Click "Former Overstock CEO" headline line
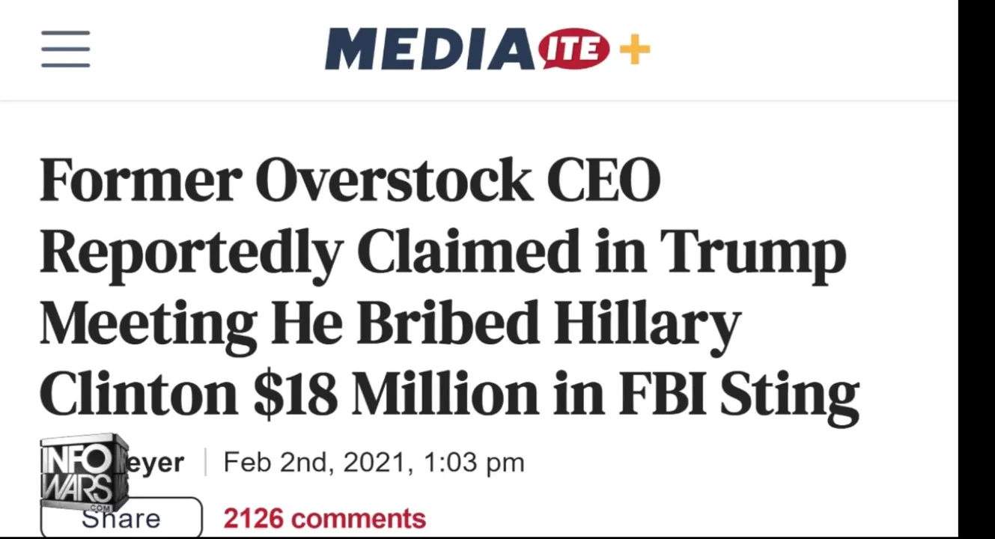 click(350, 180)
